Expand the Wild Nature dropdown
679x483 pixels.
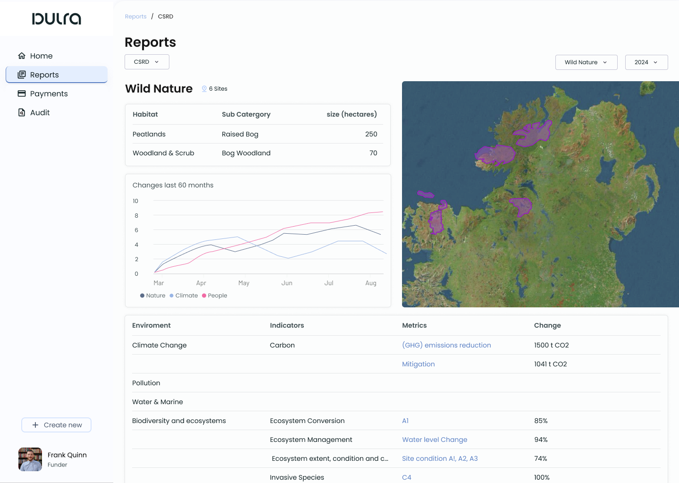586,62
